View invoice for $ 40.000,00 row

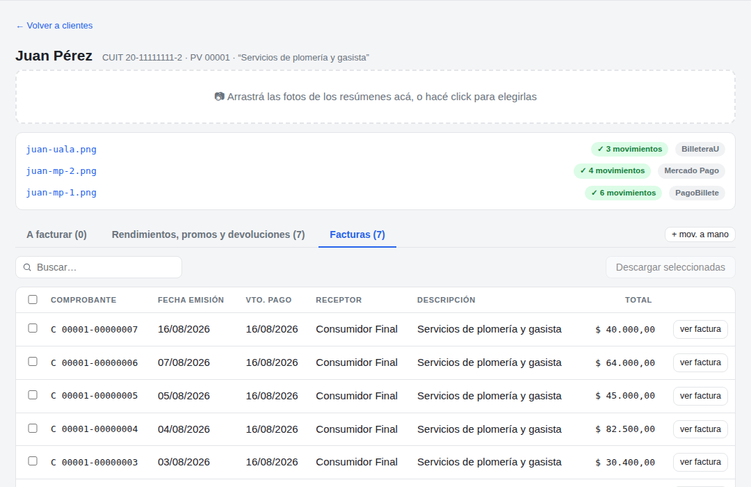coord(700,329)
